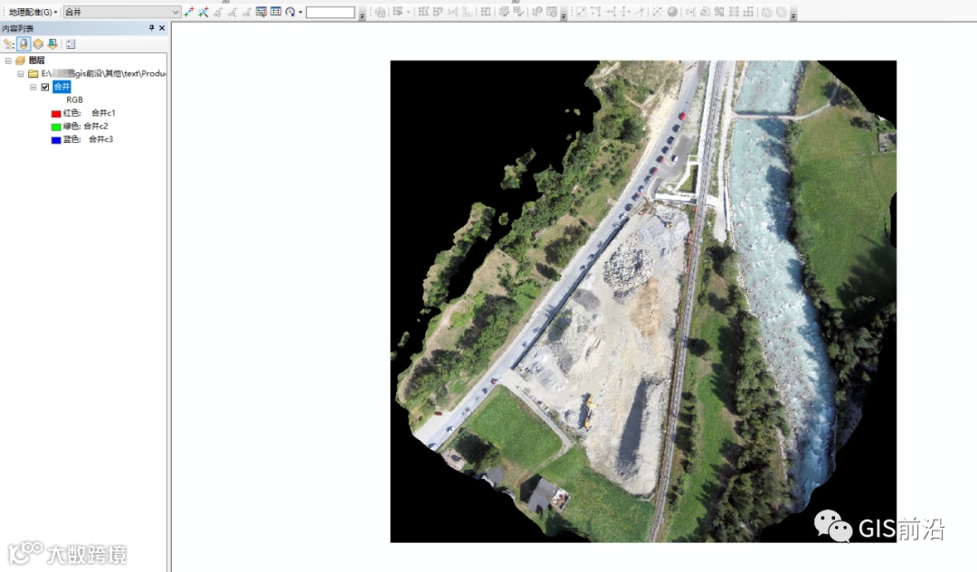Open the View Link Table icon
The image size is (977, 572).
click(276, 12)
